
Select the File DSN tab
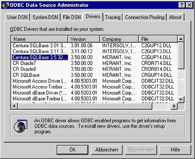coord(72,17)
